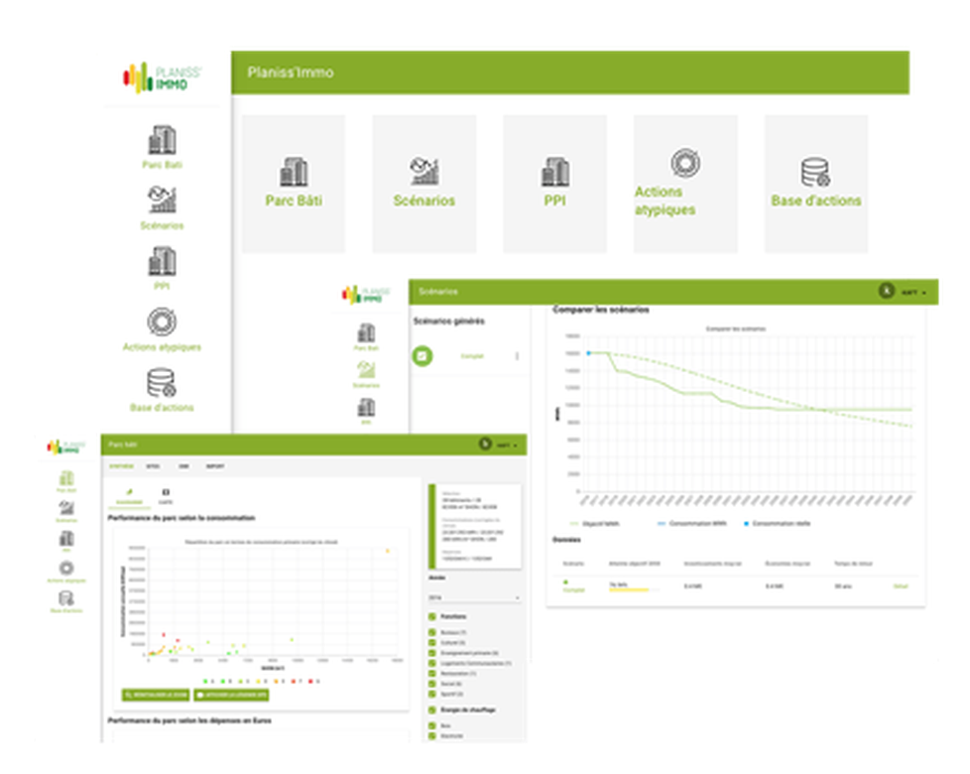Toggle the Fonctions checkbox
Viewport: 970px width, 774px height.
tap(432, 616)
